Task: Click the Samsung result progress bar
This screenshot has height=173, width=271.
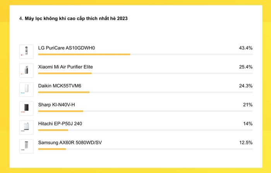Action: [145, 149]
